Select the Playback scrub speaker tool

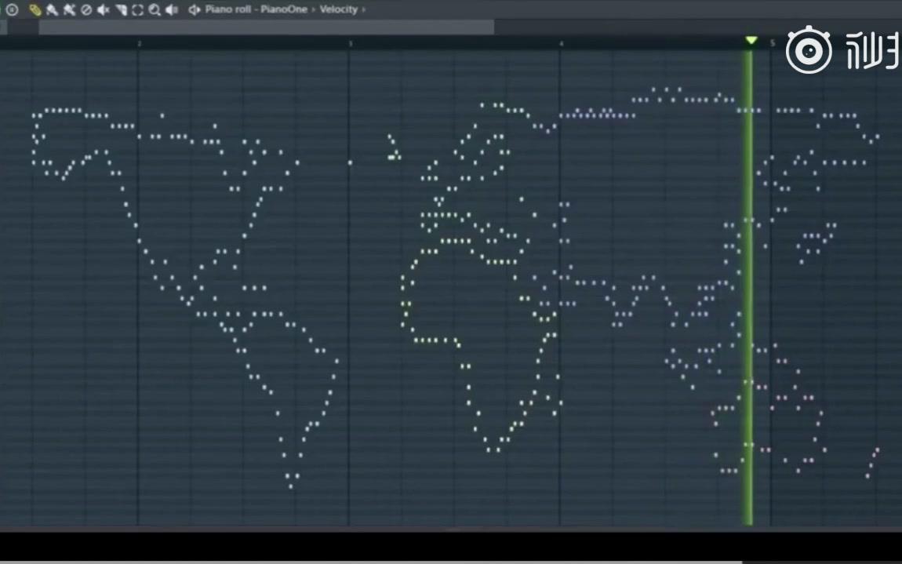point(172,9)
